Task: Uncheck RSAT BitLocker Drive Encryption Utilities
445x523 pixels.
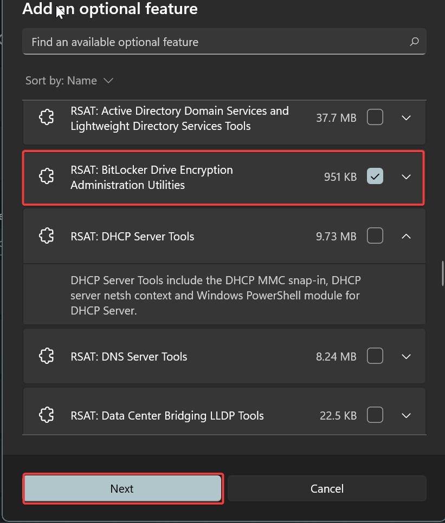Action: click(375, 176)
